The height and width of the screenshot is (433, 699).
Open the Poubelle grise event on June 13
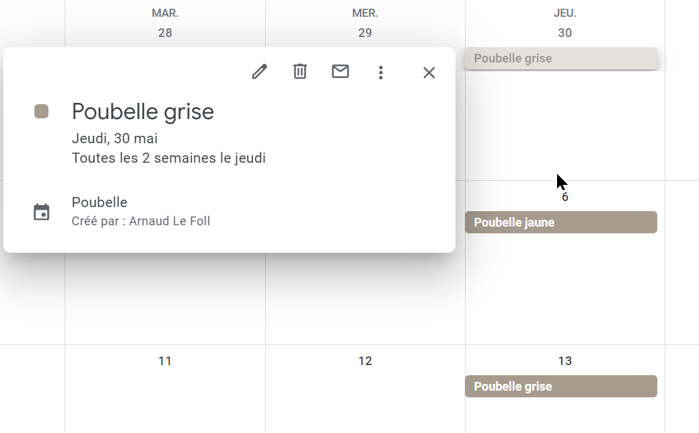click(x=561, y=386)
